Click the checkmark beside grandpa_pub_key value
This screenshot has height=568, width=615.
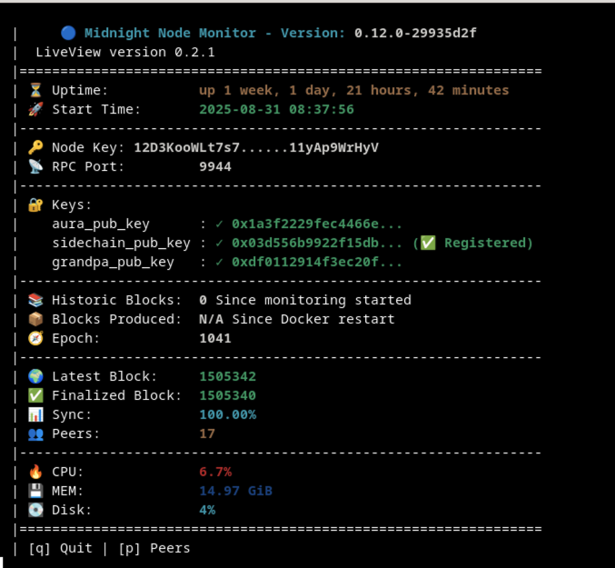(219, 262)
